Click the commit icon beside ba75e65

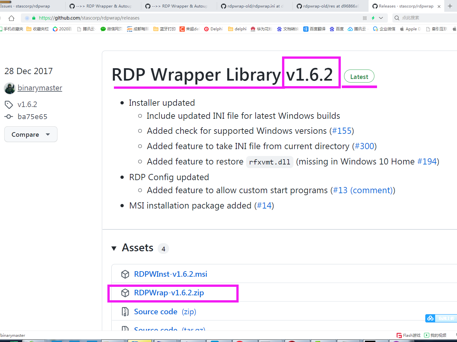pyautogui.click(x=8, y=117)
